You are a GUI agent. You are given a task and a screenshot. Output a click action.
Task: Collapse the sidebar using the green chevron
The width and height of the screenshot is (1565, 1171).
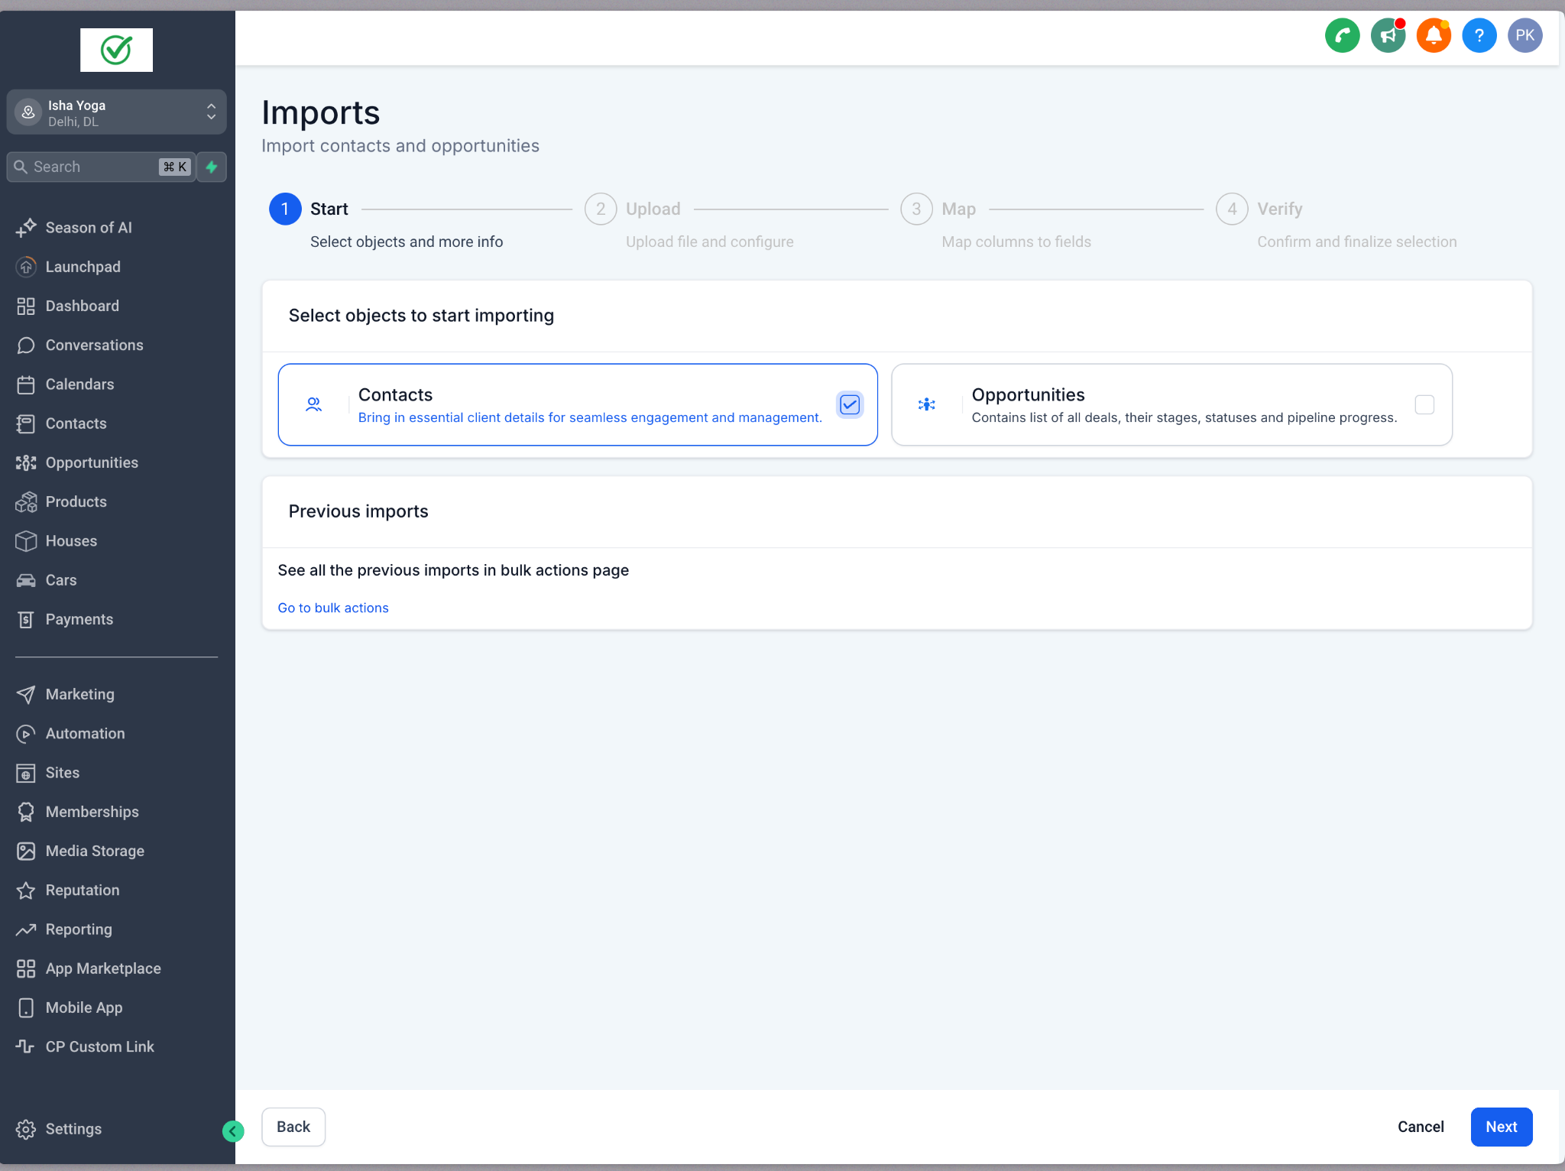[234, 1131]
